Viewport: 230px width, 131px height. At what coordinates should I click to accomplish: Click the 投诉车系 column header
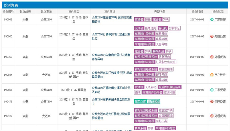point(46,11)
